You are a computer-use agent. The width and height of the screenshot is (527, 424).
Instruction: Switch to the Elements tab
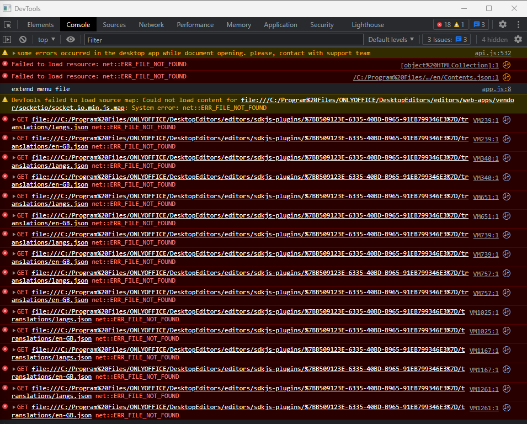pyautogui.click(x=40, y=25)
